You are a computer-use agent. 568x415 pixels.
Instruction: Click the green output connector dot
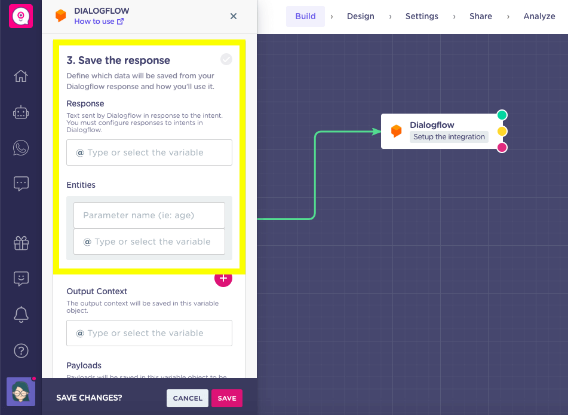pyautogui.click(x=502, y=115)
